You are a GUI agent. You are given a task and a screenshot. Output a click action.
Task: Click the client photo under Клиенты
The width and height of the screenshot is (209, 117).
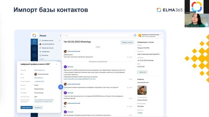pos(142,90)
